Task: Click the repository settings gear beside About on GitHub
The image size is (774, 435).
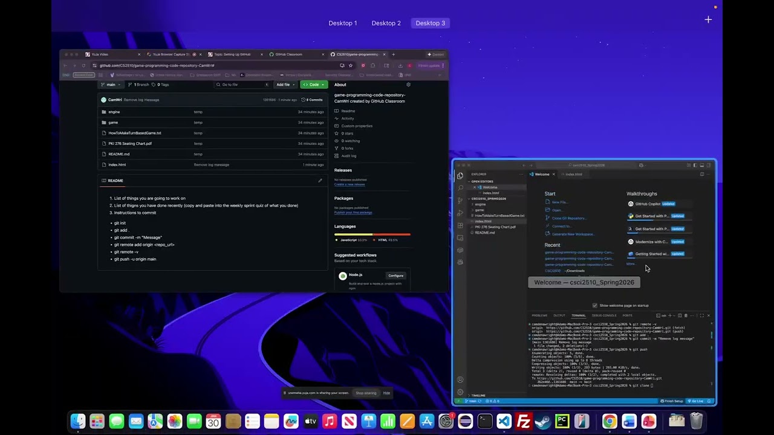Action: [408, 85]
